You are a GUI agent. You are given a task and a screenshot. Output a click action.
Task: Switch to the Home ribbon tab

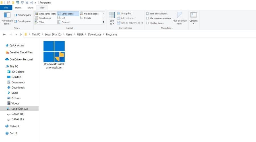(18, 8)
